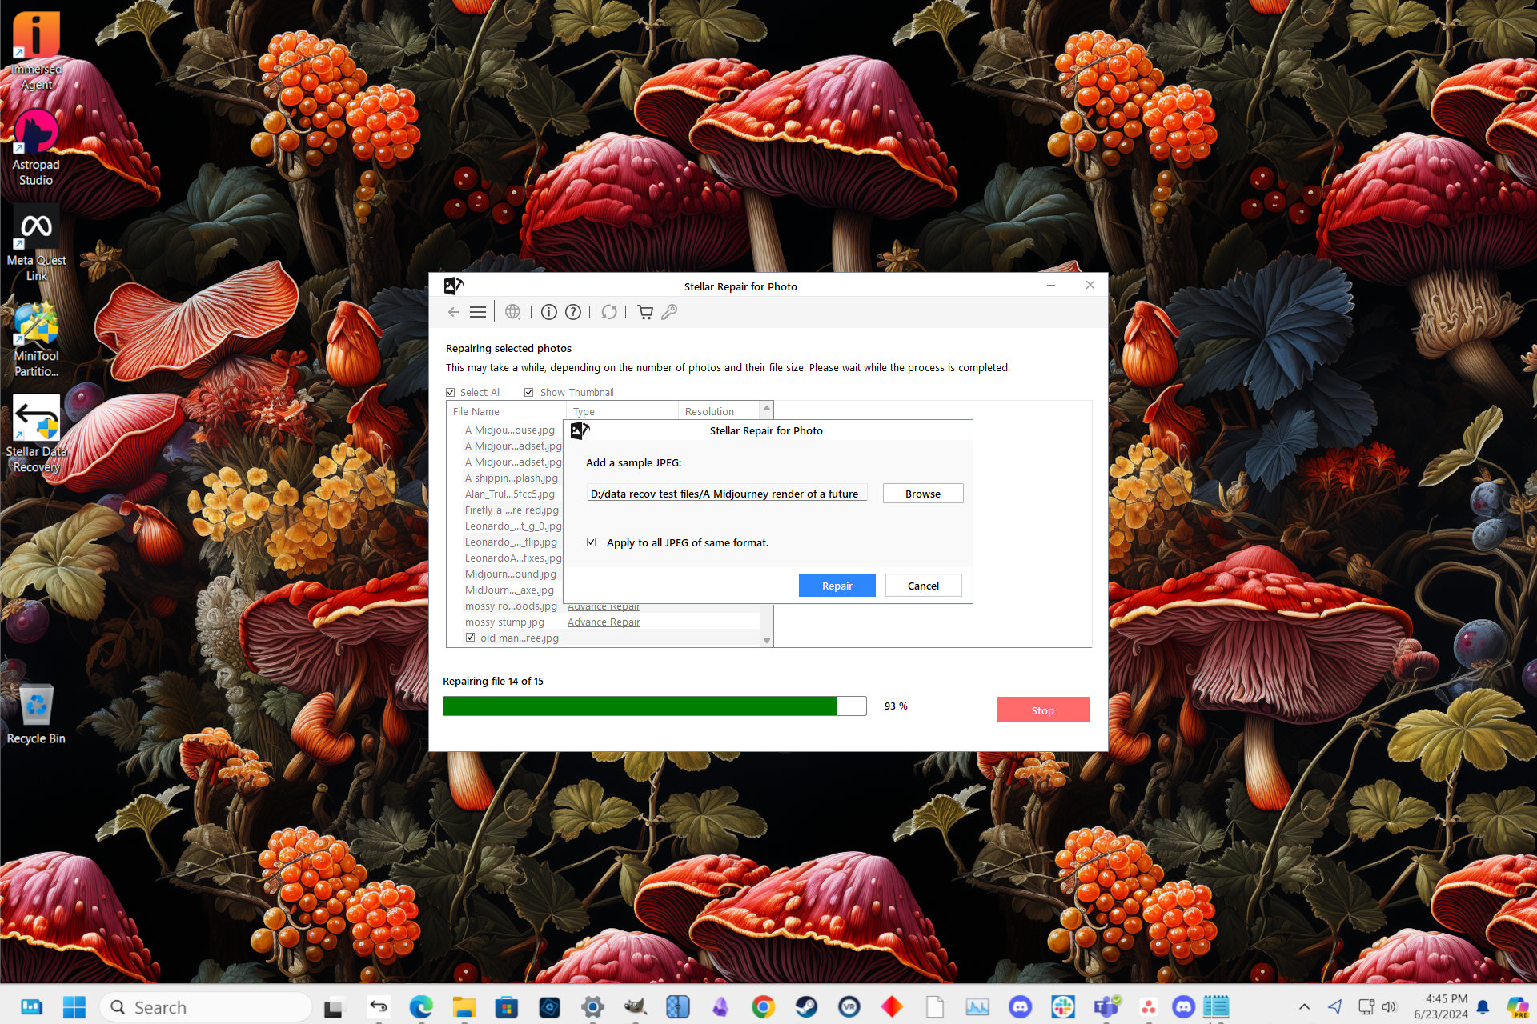
Task: Drag the 93% repair progress bar
Action: click(x=659, y=705)
